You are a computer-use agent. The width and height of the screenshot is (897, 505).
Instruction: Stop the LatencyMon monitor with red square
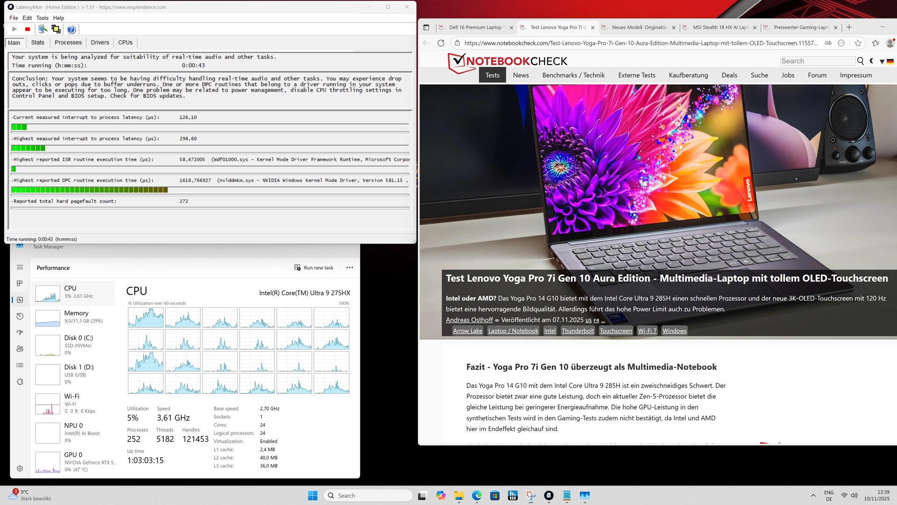[28, 29]
